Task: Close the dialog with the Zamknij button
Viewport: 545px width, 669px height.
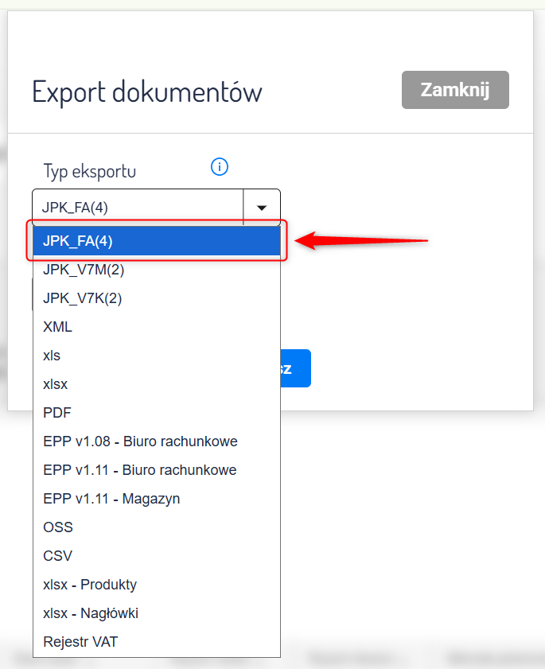Action: coord(455,89)
